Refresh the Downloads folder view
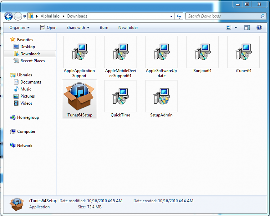Image resolution: width=270 pixels, height=216 pixels. [x=179, y=16]
